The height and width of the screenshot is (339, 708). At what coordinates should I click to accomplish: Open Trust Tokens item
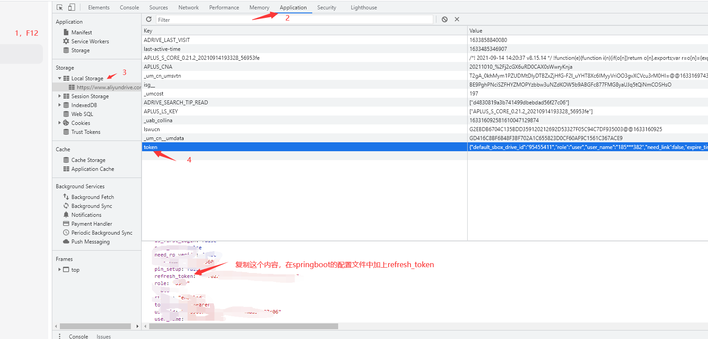(x=86, y=132)
